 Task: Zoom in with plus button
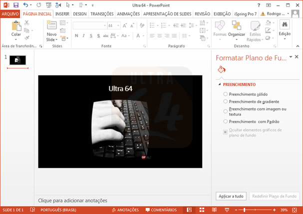click(274, 210)
